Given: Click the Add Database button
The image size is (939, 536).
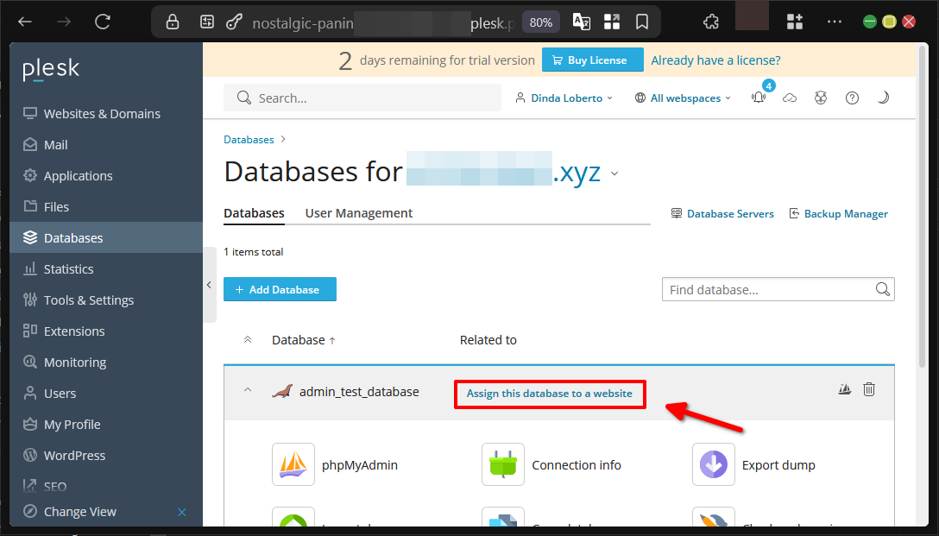Looking at the screenshot, I should [x=280, y=289].
